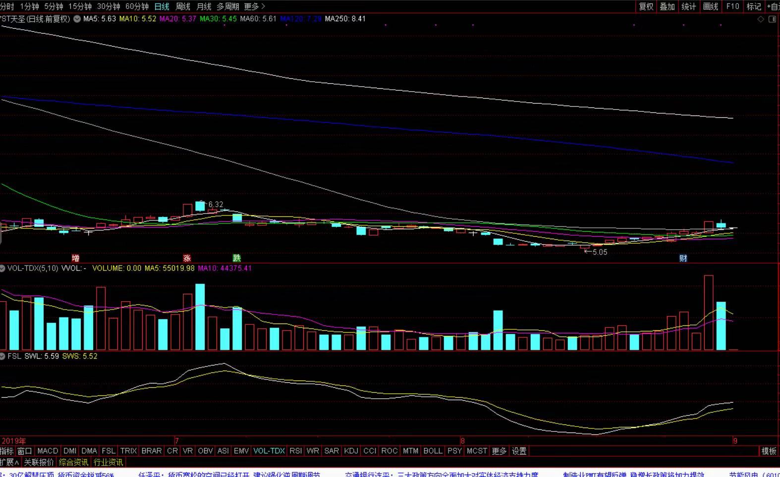Open F10 company information
The width and height of the screenshot is (780, 477).
732,6
